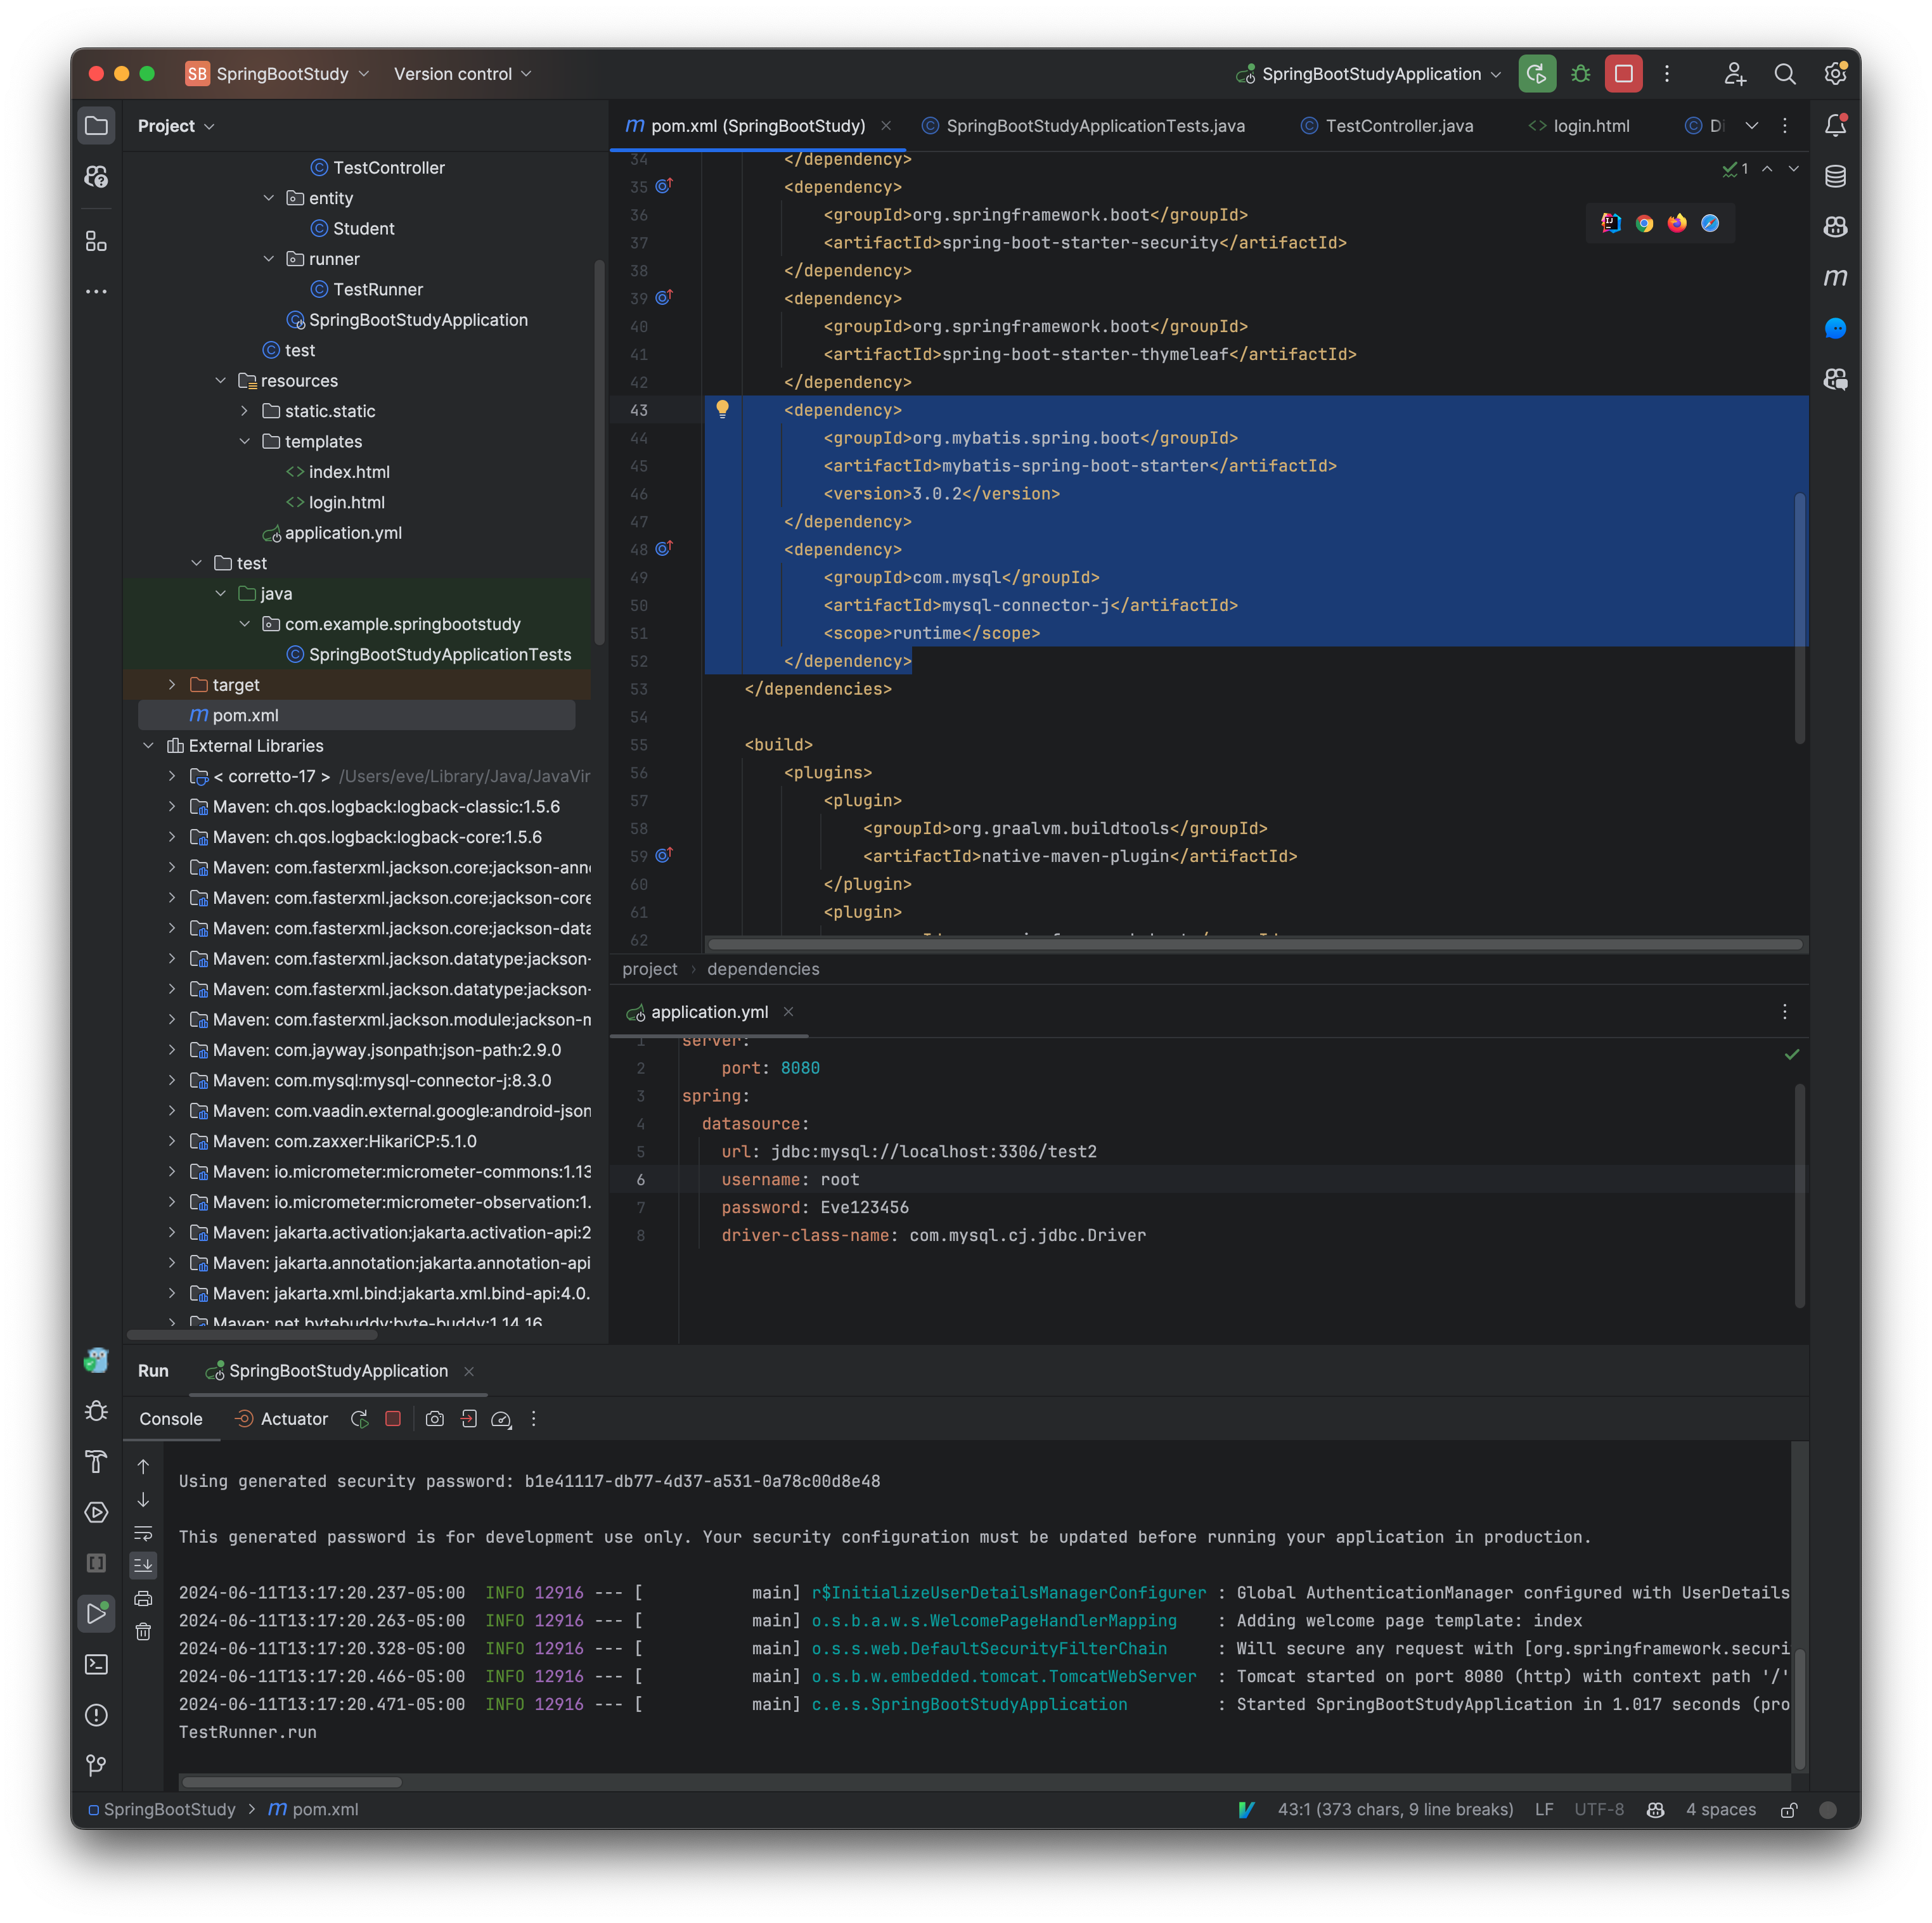1932x1923 pixels.
Task: Click the Search icon in top toolbar
Action: click(x=1786, y=74)
